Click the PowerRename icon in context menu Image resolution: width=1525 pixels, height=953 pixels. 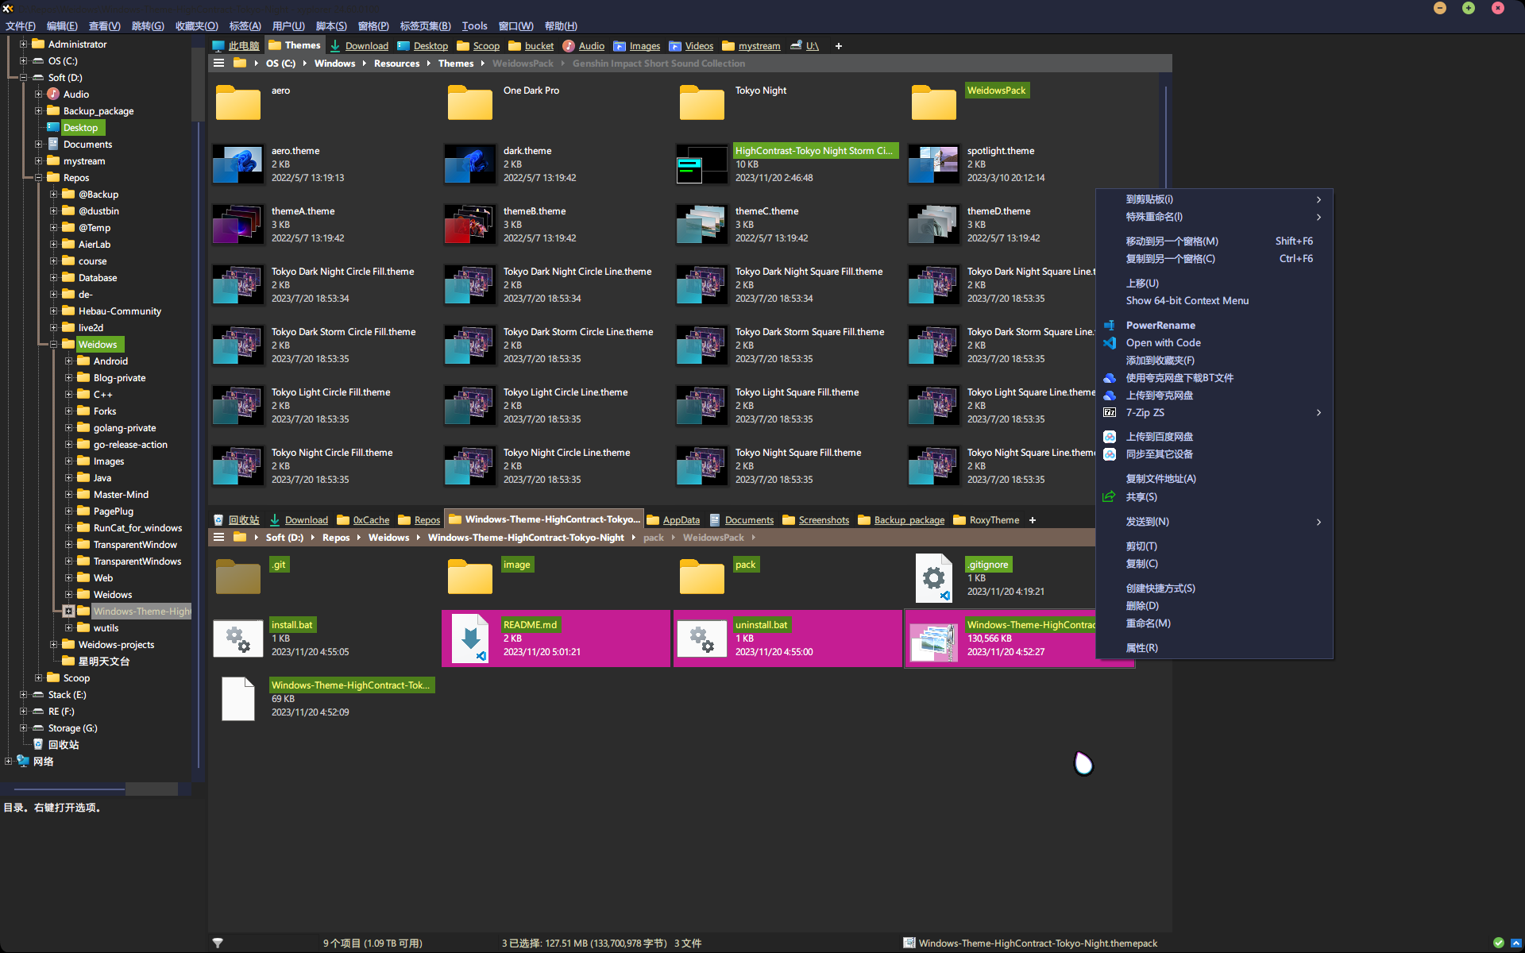1110,326
